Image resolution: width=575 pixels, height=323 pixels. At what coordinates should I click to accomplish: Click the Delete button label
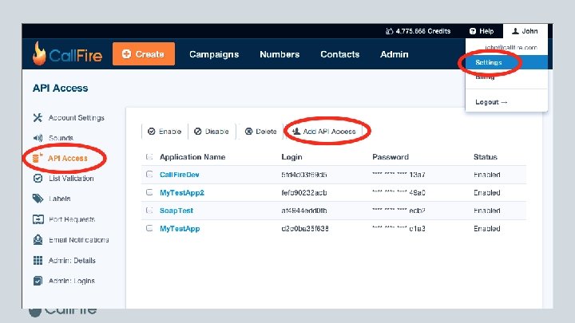266,131
